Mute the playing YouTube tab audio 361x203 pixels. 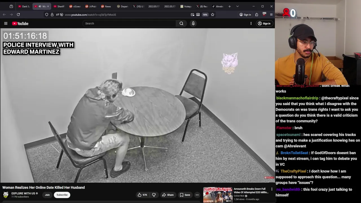40,6
